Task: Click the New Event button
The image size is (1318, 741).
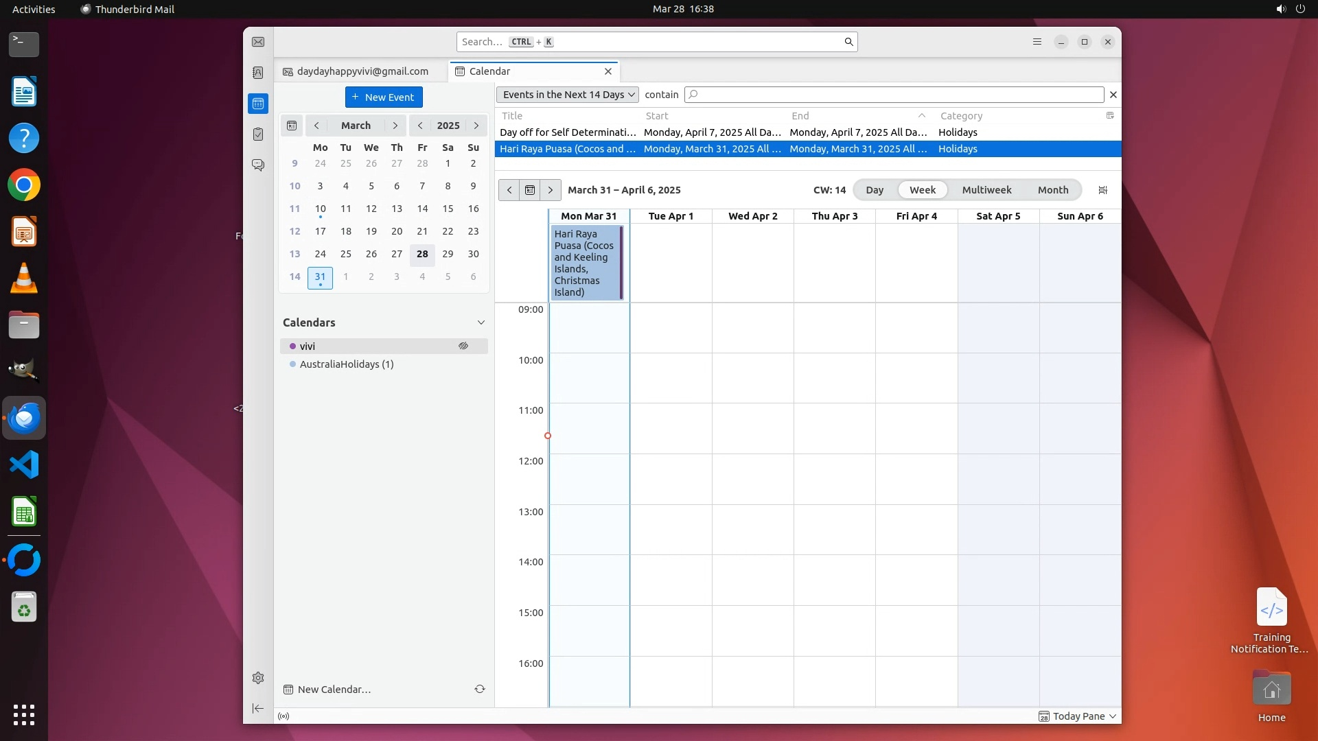Action: pyautogui.click(x=384, y=97)
